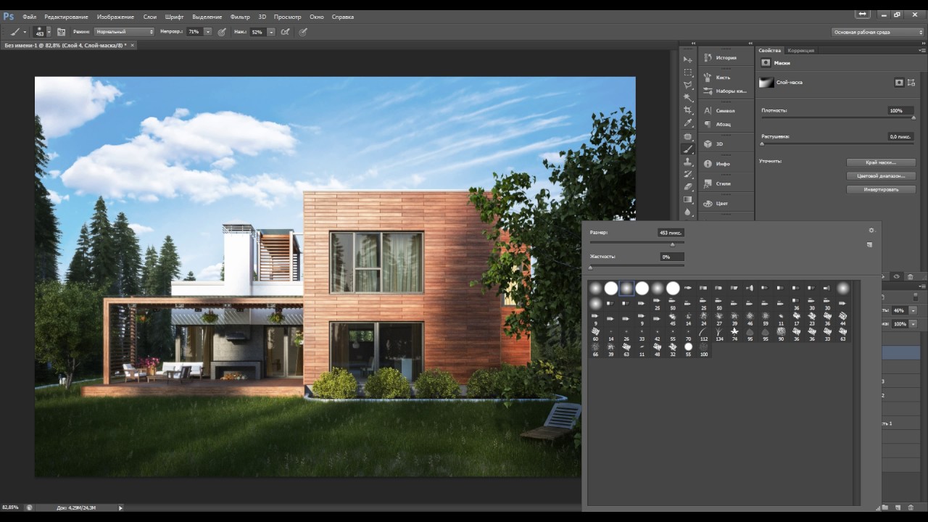Open the Изображение menu
Image resolution: width=928 pixels, height=522 pixels.
tap(115, 16)
